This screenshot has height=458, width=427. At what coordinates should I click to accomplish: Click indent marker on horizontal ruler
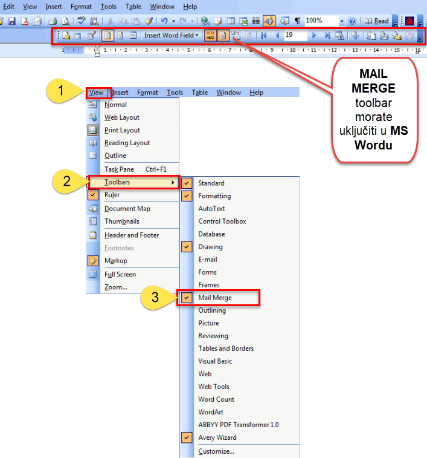[x=97, y=51]
